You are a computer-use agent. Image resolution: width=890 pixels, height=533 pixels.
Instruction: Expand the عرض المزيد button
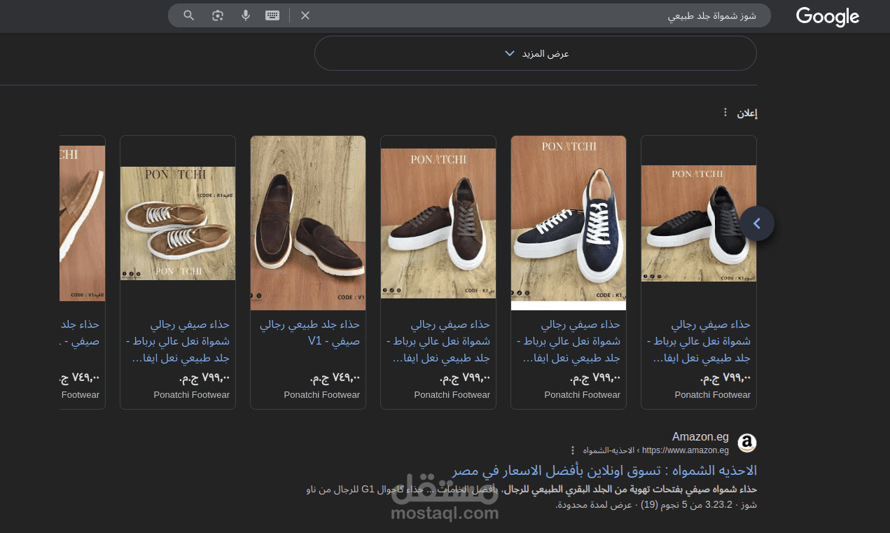pyautogui.click(x=536, y=53)
